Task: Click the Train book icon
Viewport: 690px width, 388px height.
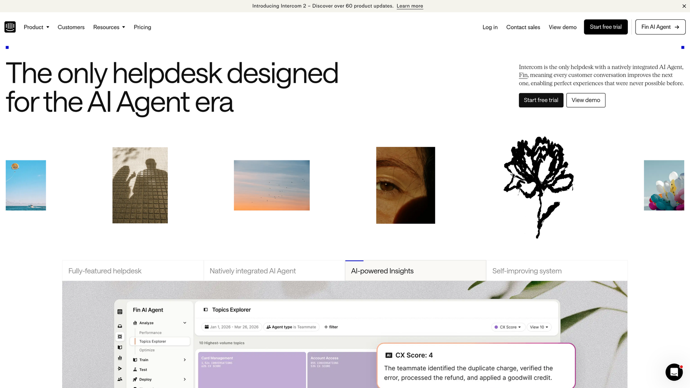Action: 135,360
